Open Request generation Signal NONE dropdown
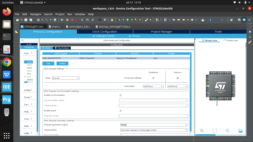 tap(154, 125)
